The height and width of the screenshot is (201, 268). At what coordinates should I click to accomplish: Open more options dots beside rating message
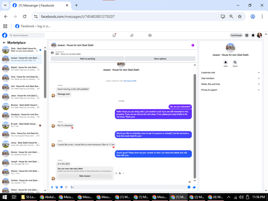click(123, 173)
